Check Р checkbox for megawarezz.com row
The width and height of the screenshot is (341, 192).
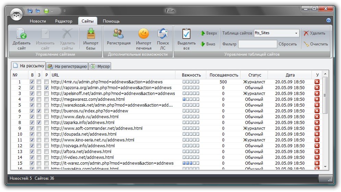point(46,99)
